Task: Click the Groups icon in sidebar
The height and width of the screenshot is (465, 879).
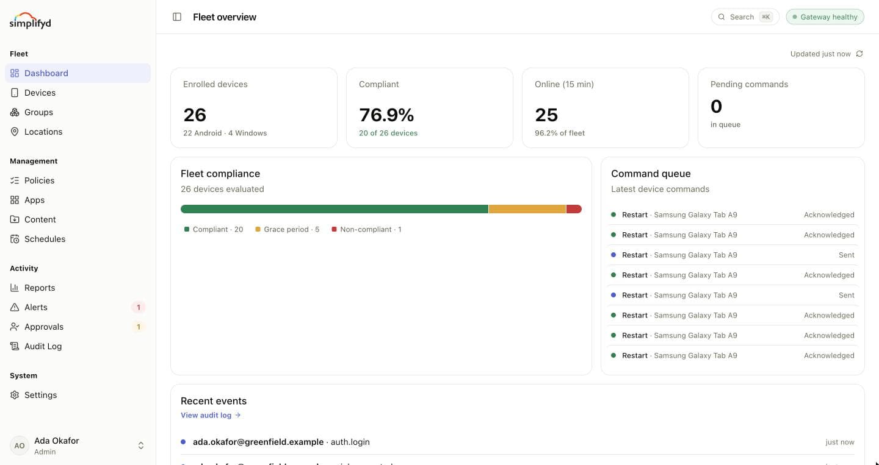Action: pos(15,112)
